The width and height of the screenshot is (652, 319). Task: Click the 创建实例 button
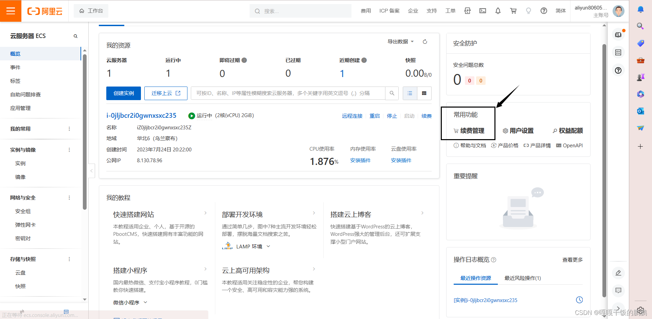(x=124, y=93)
